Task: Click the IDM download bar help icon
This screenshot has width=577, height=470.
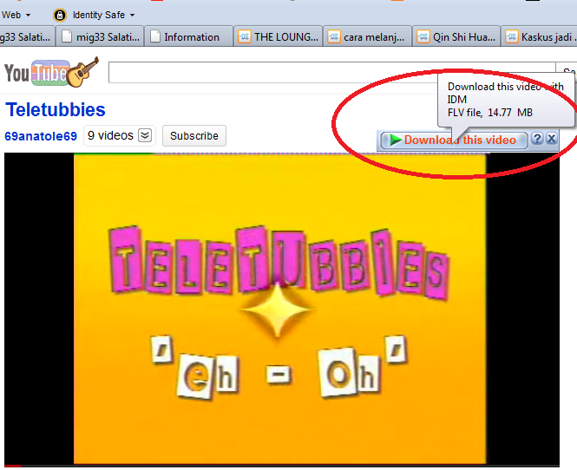Action: coord(537,139)
